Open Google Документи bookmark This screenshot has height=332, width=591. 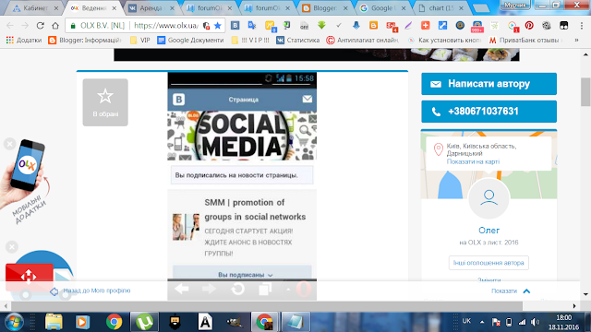(x=190, y=41)
